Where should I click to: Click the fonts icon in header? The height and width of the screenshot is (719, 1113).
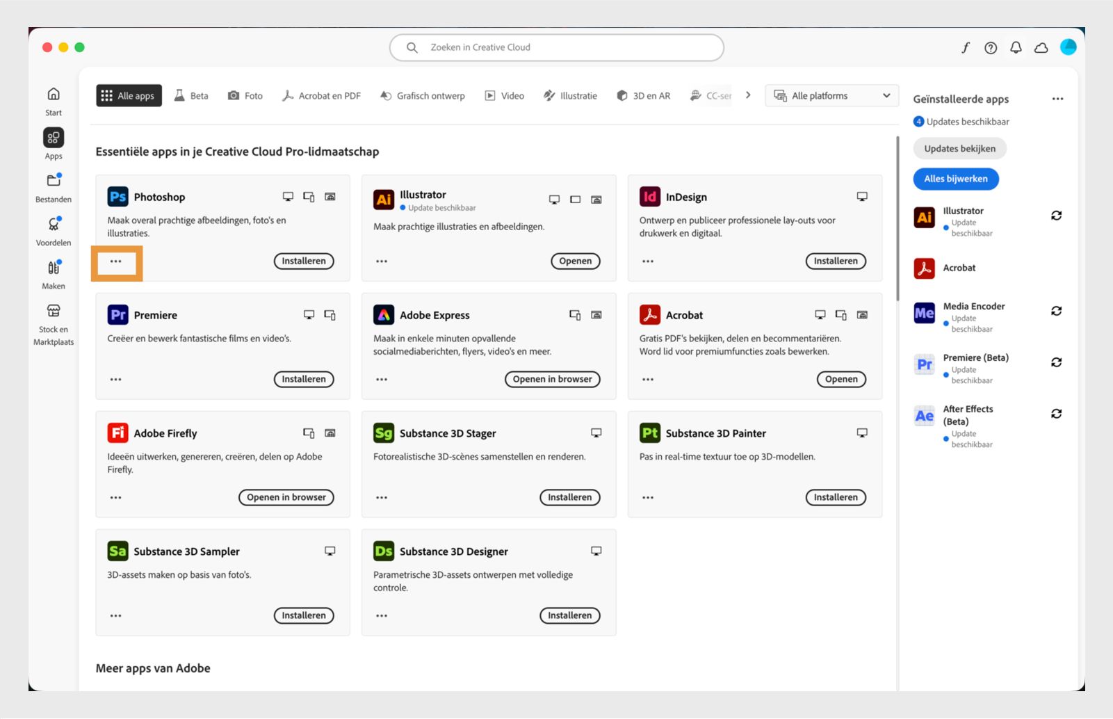[966, 47]
